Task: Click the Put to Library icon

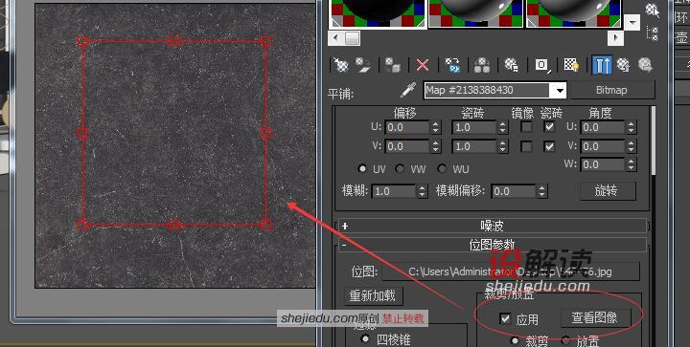Action: [x=512, y=65]
